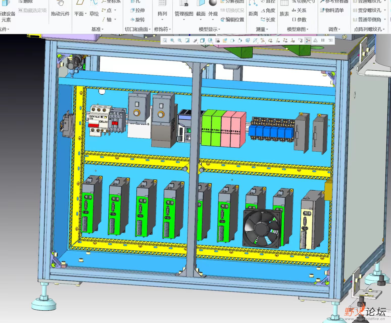The width and height of the screenshot is (391, 323).
Task: Open the Manage Views dropdown arrow
Action: coord(184,19)
